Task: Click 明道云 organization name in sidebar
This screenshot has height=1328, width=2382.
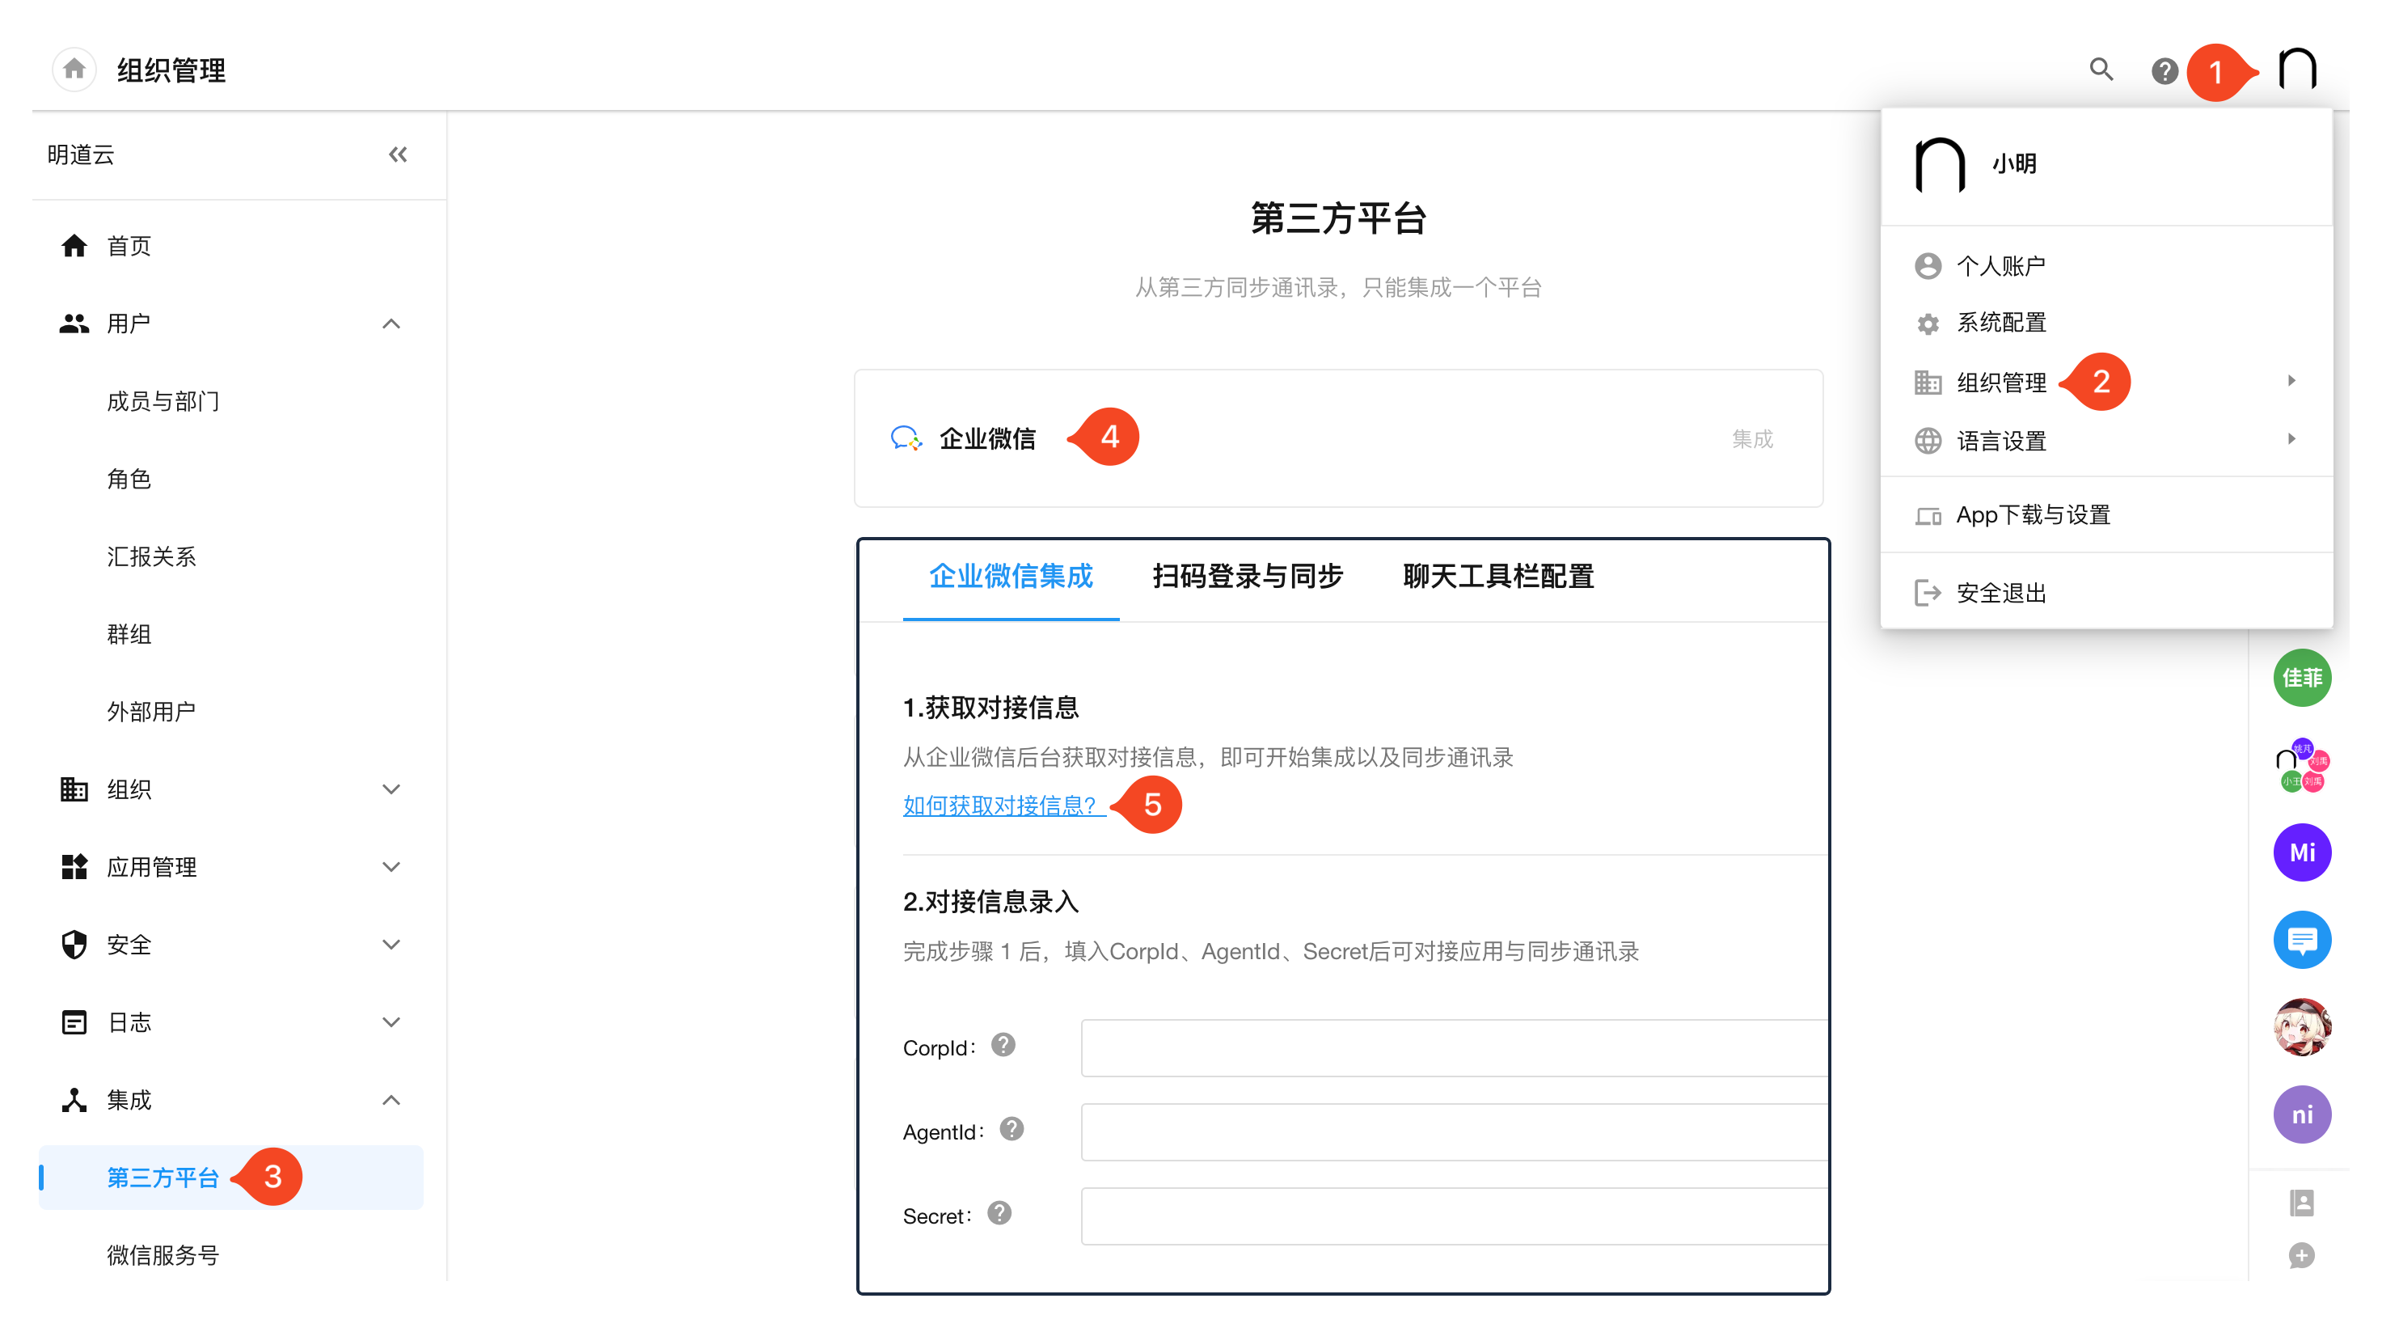Action: tap(80, 154)
